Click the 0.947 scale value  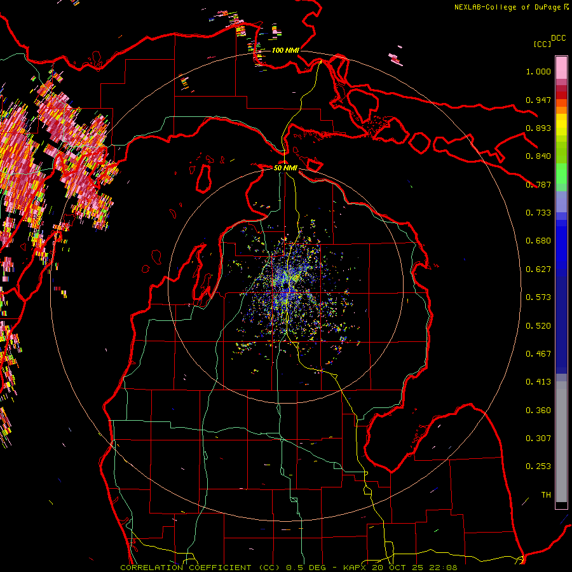coord(538,100)
